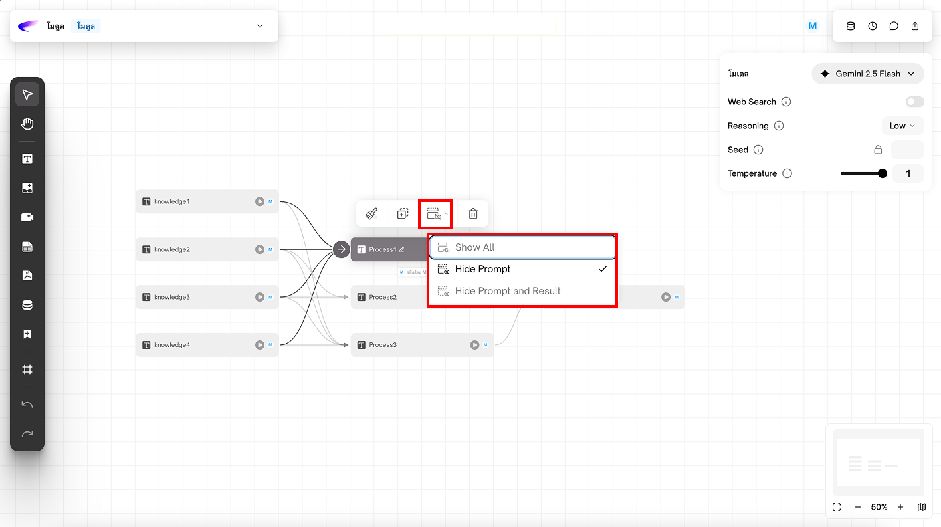The height and width of the screenshot is (527, 941).
Task: Select the hand pan tool
Action: [27, 124]
